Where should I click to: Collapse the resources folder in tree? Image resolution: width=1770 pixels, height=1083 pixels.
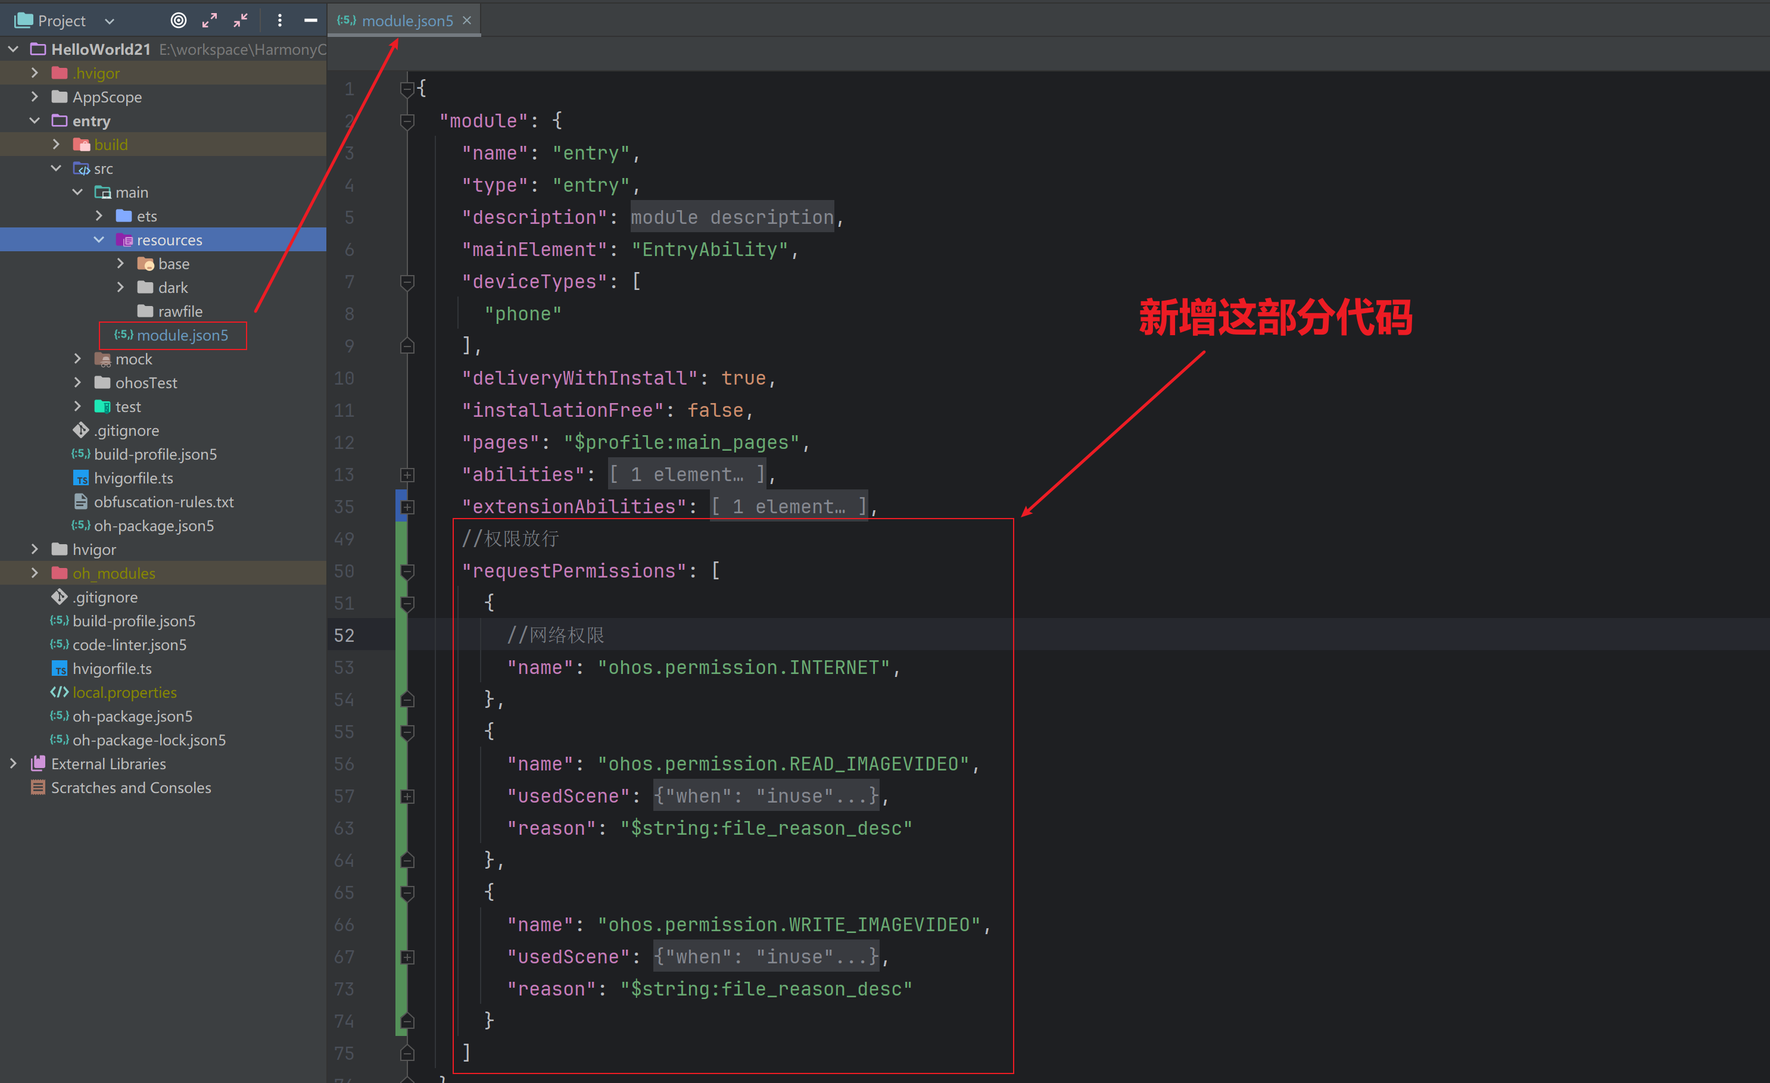[99, 240]
